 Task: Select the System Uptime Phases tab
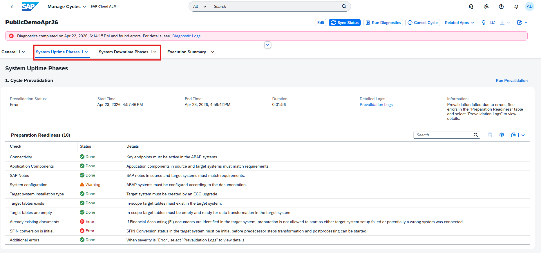[58, 52]
